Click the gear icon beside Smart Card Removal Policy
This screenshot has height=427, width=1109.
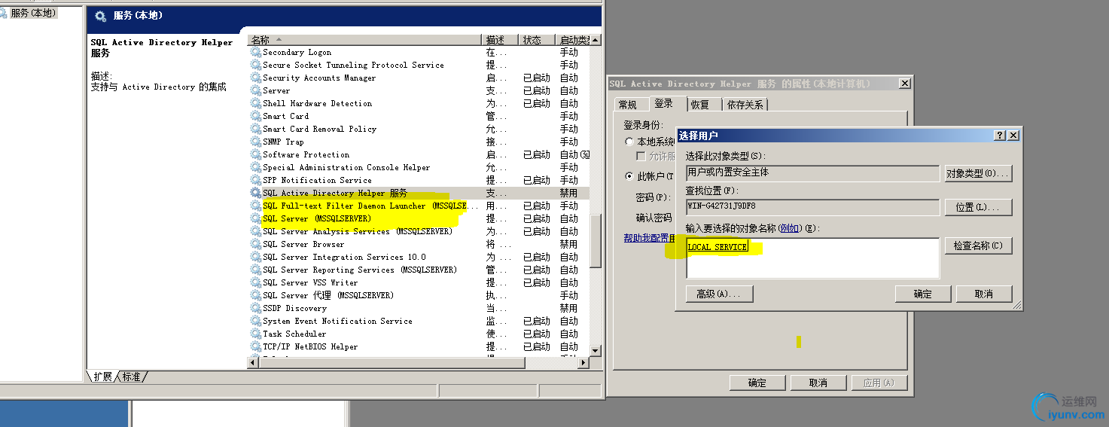[256, 130]
